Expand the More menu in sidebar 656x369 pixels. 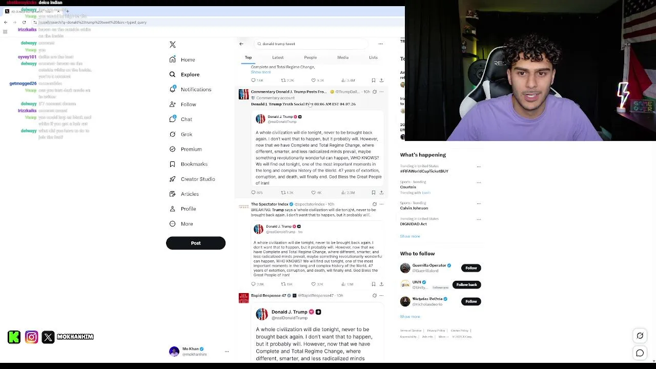[181, 223]
